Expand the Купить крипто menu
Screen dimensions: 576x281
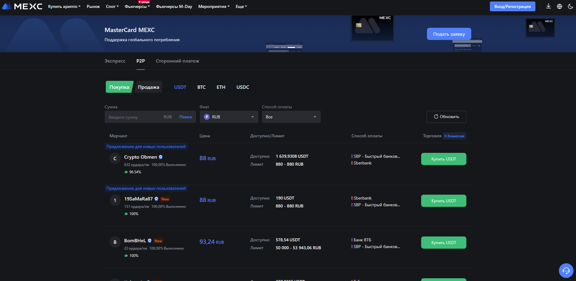coord(64,6)
